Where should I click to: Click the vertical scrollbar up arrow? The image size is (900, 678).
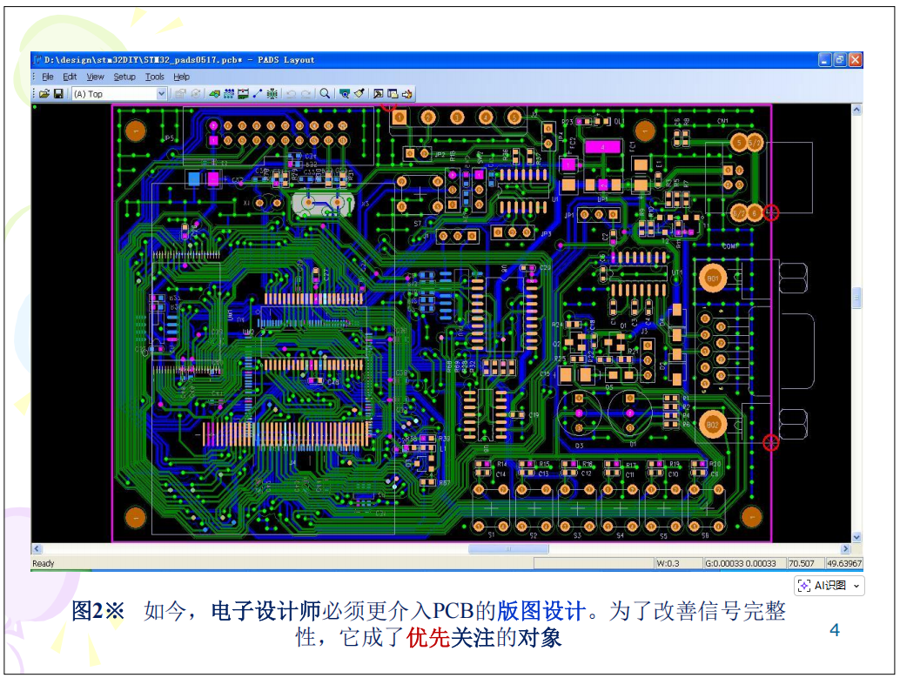[856, 110]
